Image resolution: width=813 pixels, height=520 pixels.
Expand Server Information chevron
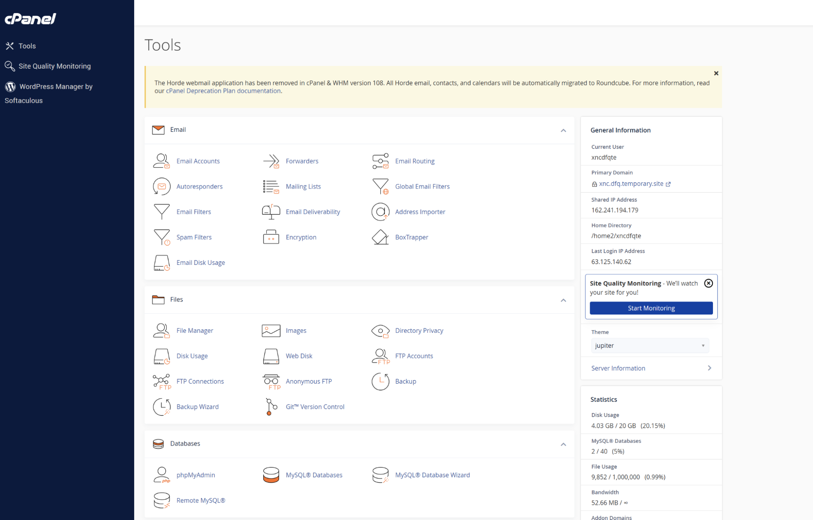[709, 368]
